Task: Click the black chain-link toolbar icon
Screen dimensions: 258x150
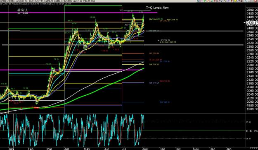Action: click(x=242, y=1)
